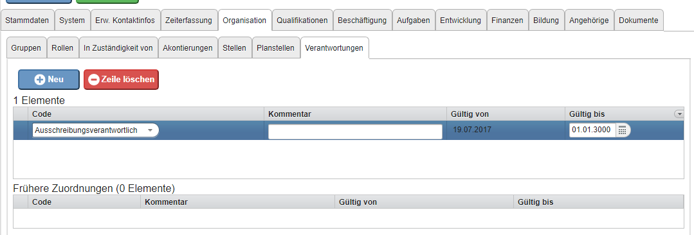
Task: Focus the Kommentar text field
Action: 355,132
